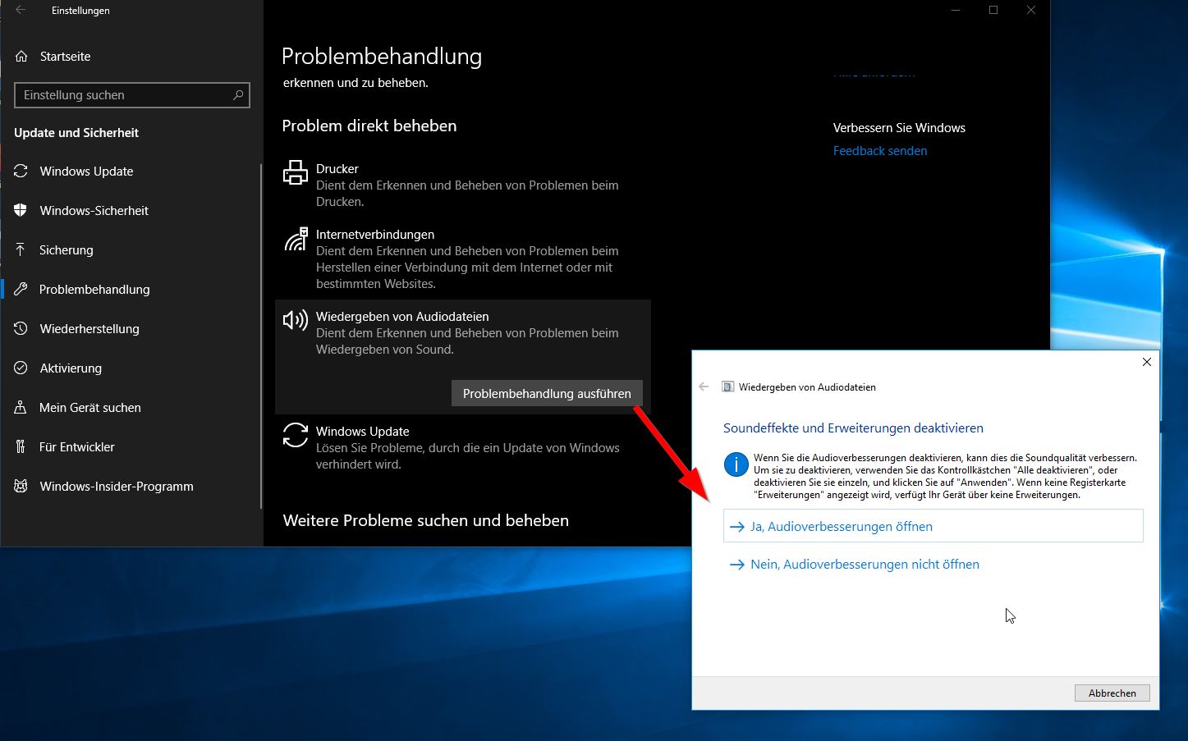Open Startseite home icon in sidebar
The width and height of the screenshot is (1188, 741).
point(21,57)
